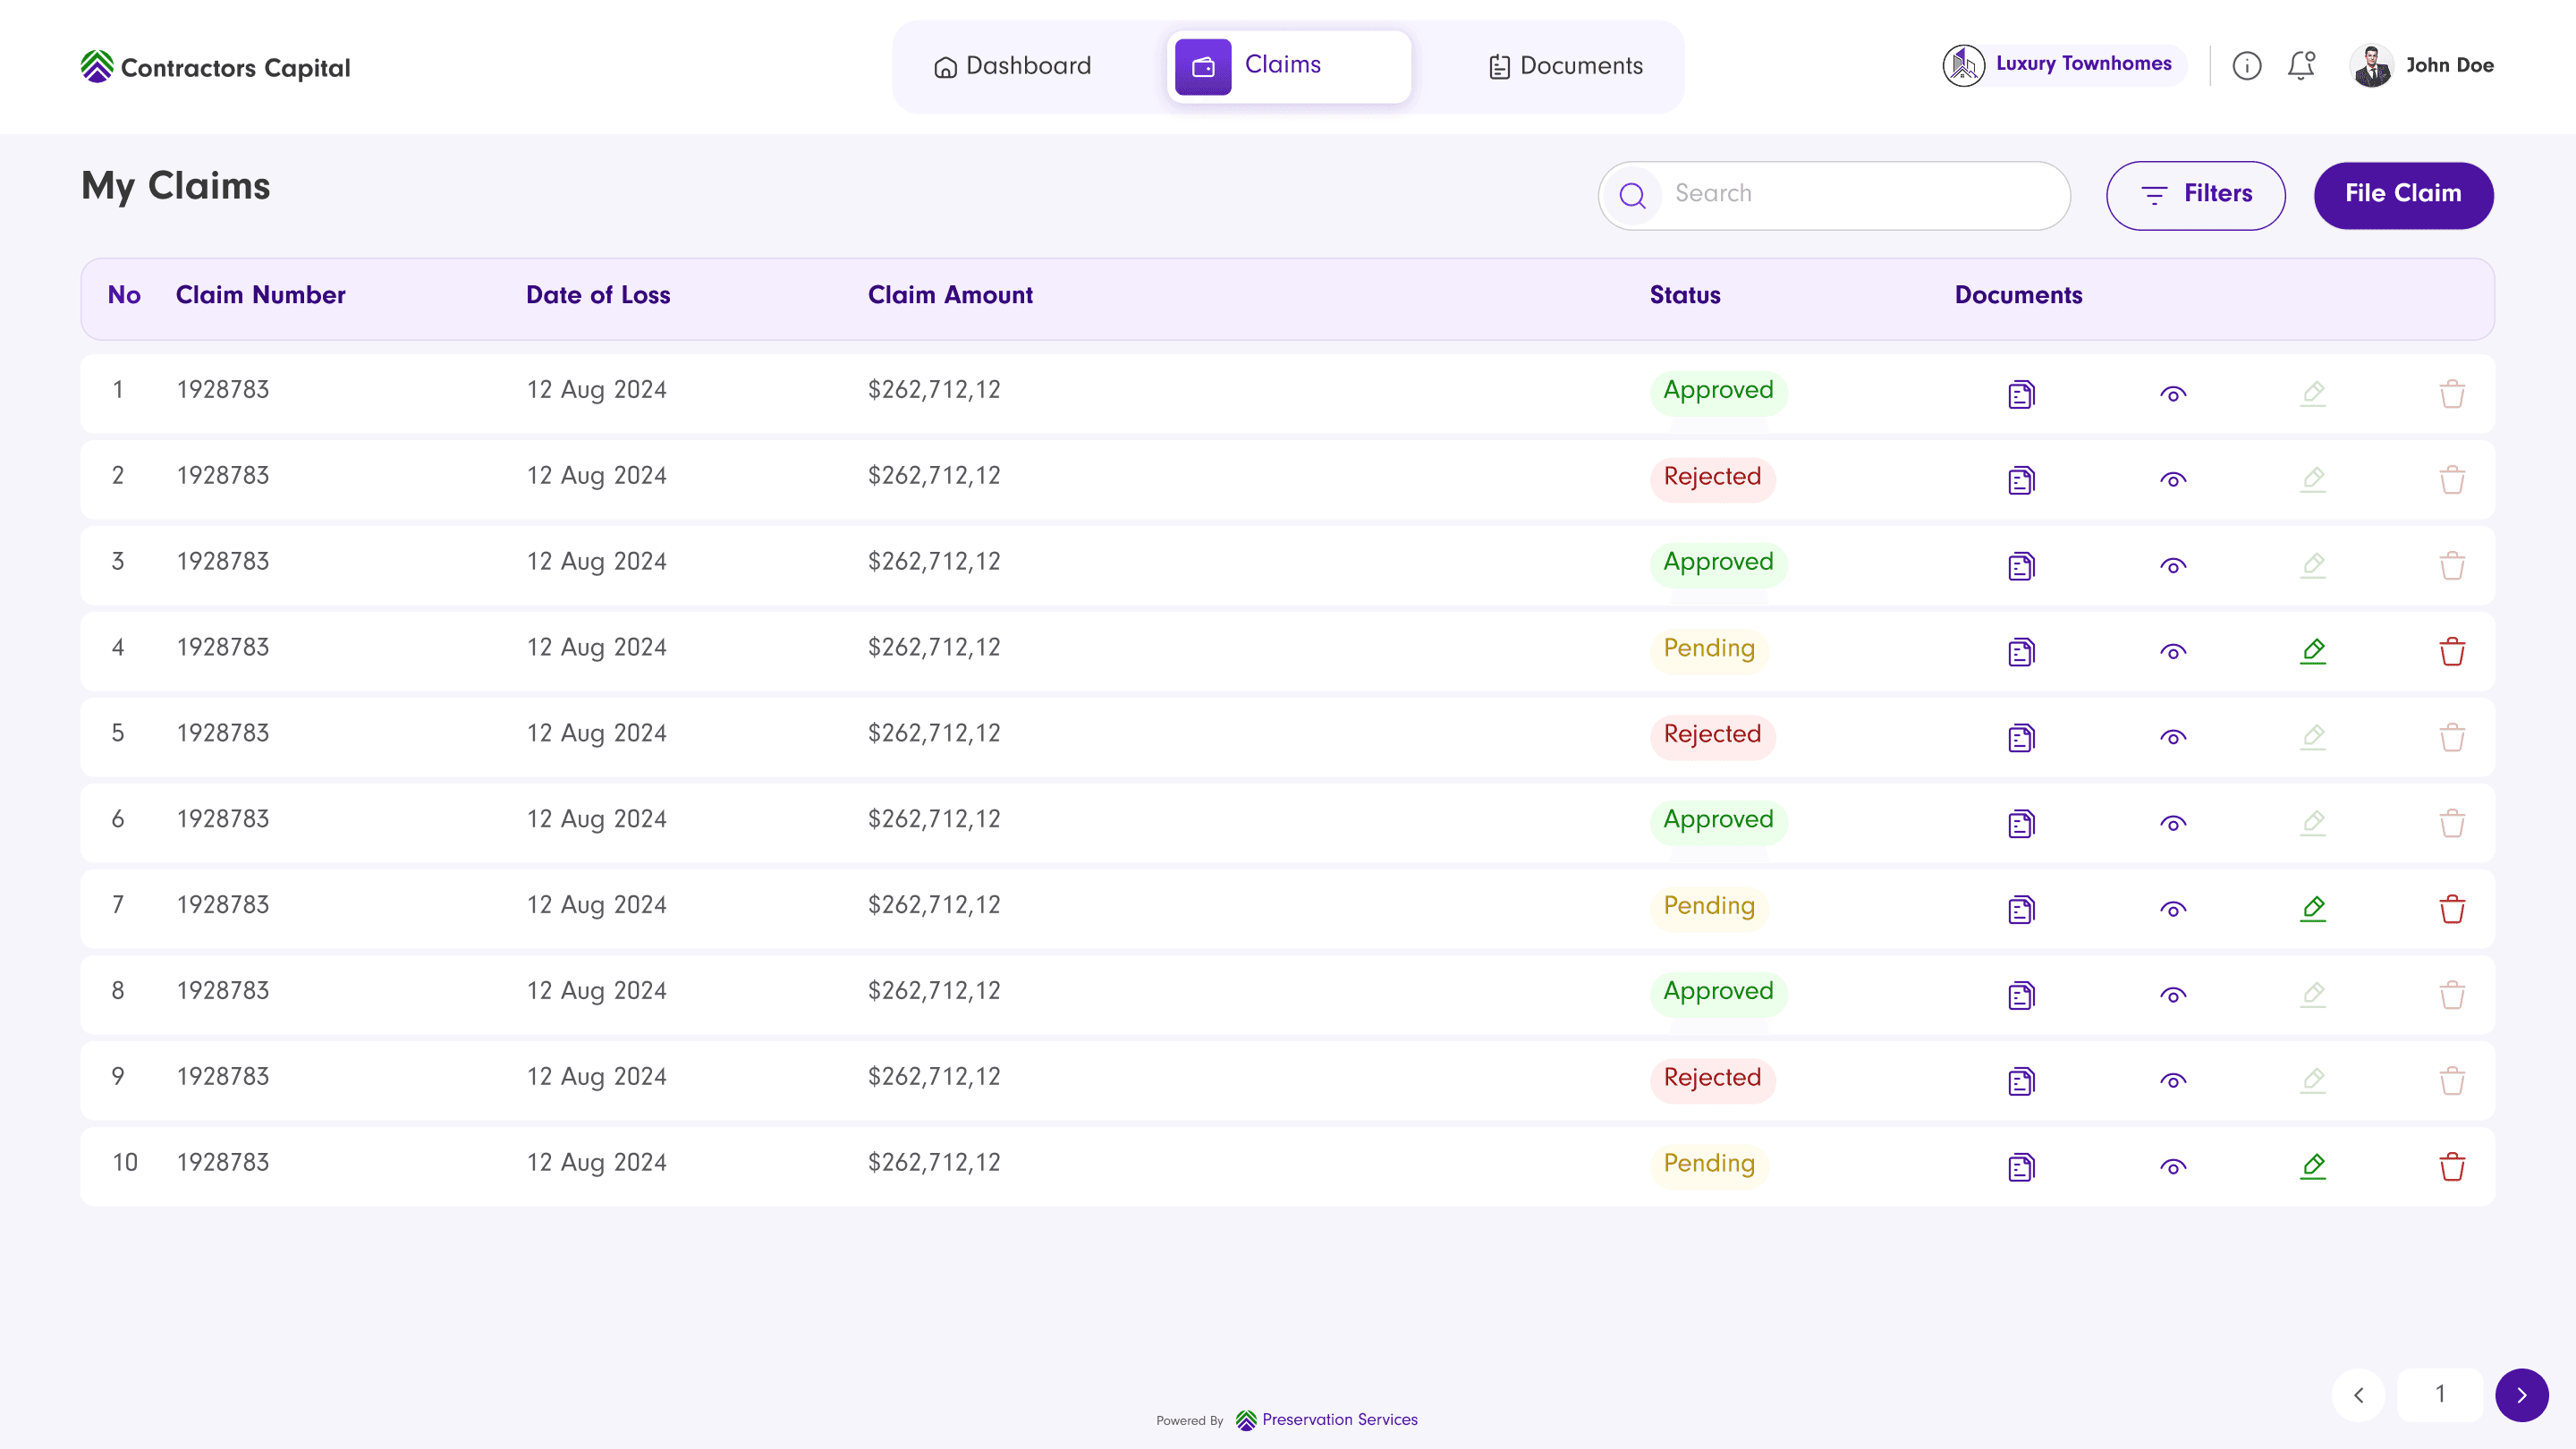Click the Approved status badge in row 1
Viewport: 2576px width, 1449px height.
click(1718, 392)
